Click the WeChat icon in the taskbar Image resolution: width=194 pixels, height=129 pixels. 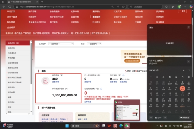click(x=127, y=126)
